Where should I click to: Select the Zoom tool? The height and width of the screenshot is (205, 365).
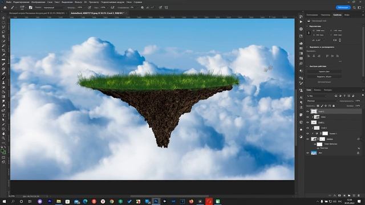[x=3, y=138]
